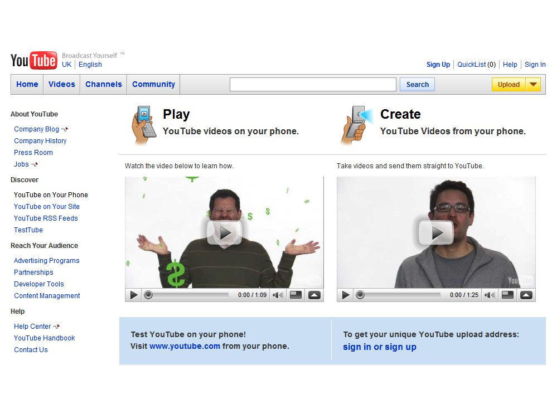Click www.youtube.com link in blue box
552x414 pixels.
coord(185,346)
